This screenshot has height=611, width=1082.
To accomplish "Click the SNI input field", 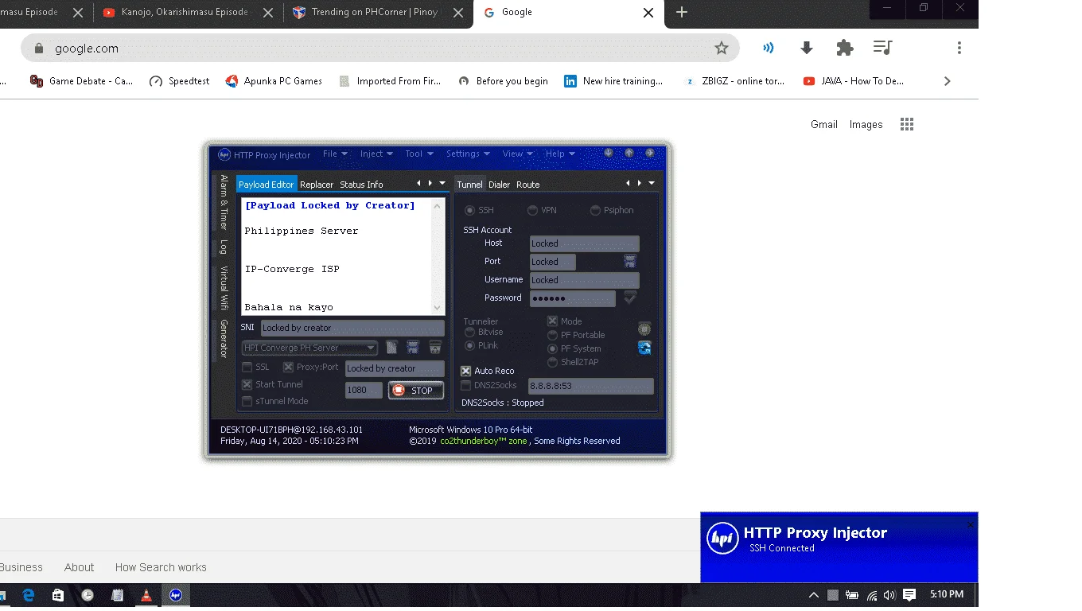I will point(352,328).
